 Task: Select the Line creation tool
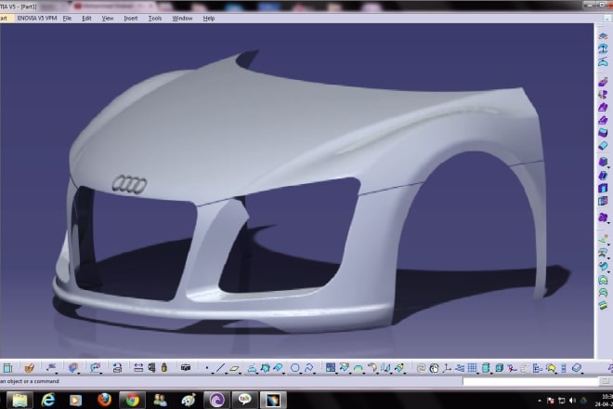(x=220, y=368)
